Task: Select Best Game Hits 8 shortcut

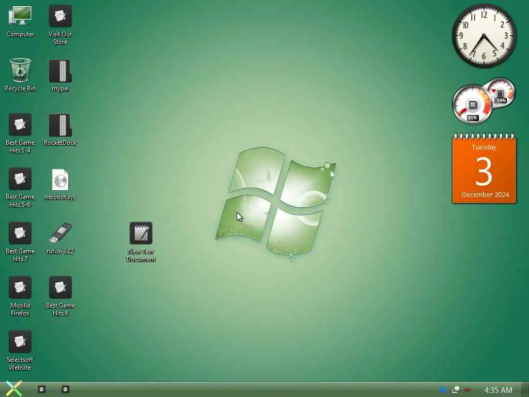Action: click(x=60, y=296)
